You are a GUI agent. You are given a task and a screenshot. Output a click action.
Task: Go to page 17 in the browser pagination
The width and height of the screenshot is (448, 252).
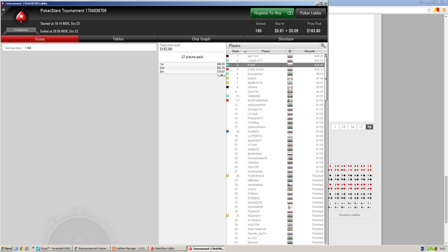coord(361,127)
